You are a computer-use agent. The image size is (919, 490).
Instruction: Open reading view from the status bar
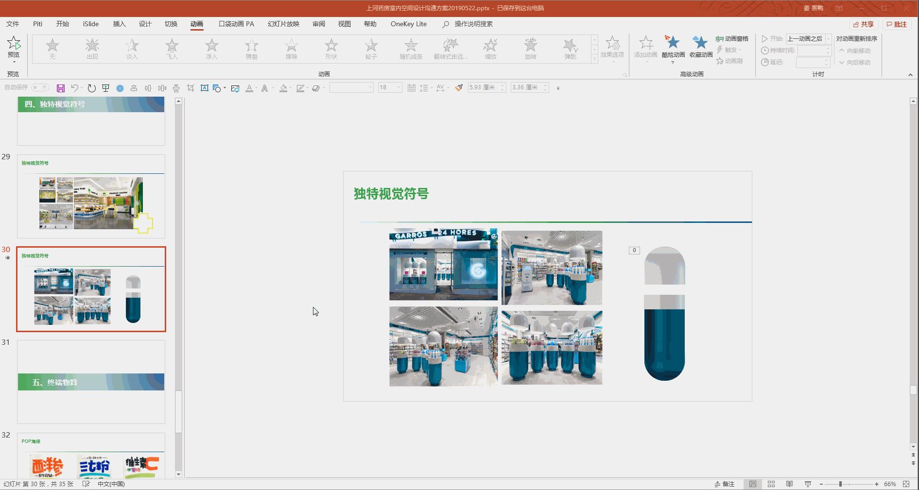pyautogui.click(x=790, y=484)
